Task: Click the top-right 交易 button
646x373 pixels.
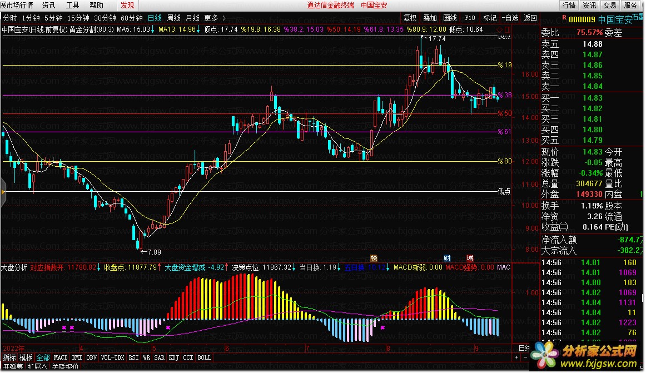Action: click(610, 5)
